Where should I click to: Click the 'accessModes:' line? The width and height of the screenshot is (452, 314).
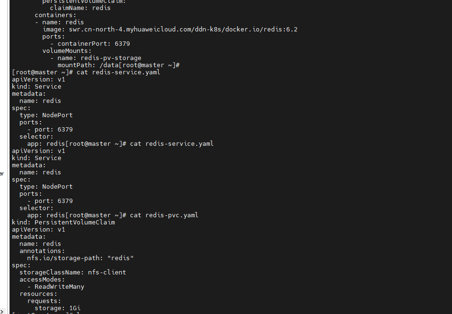[42, 279]
